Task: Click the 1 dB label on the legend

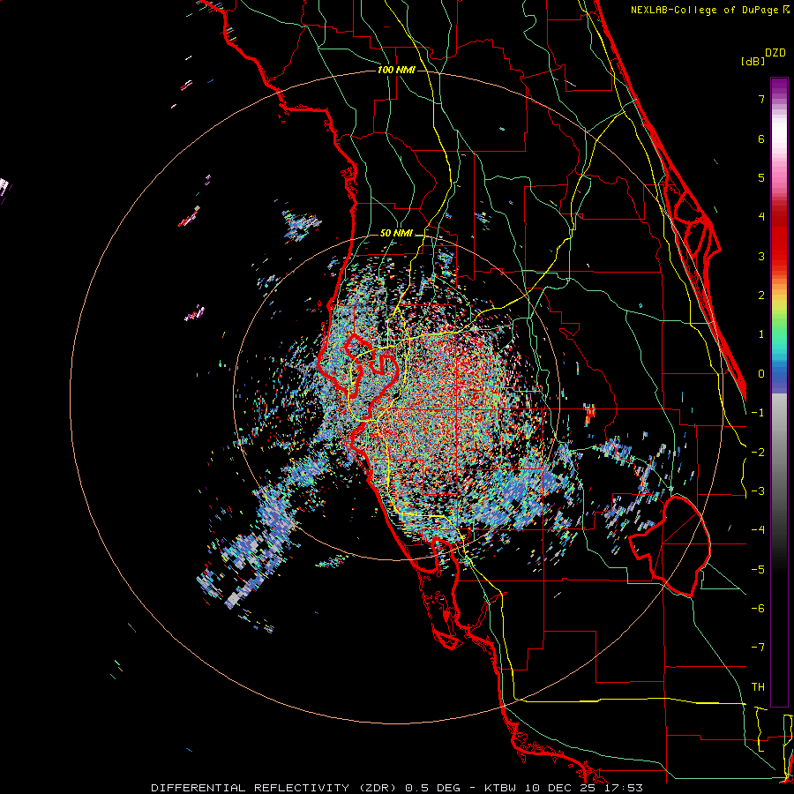Action: (x=761, y=334)
